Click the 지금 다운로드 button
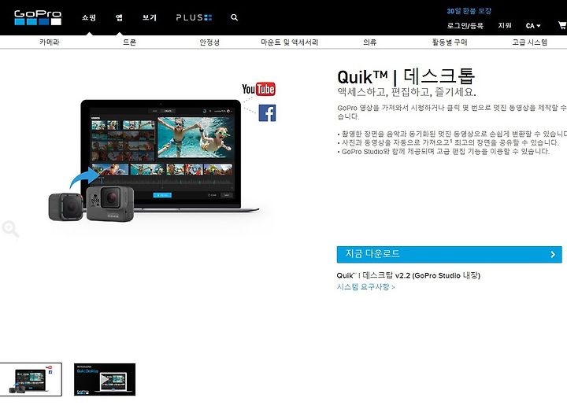567x420 pixels. [x=449, y=254]
